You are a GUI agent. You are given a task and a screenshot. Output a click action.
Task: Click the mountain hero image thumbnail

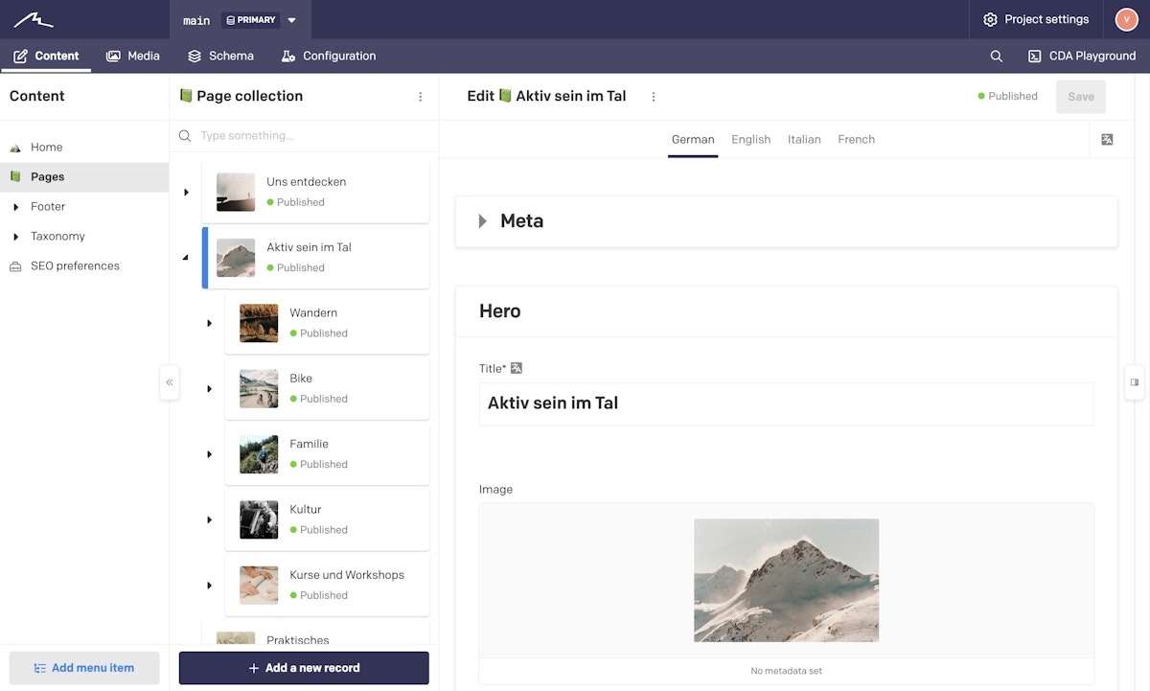tap(786, 580)
